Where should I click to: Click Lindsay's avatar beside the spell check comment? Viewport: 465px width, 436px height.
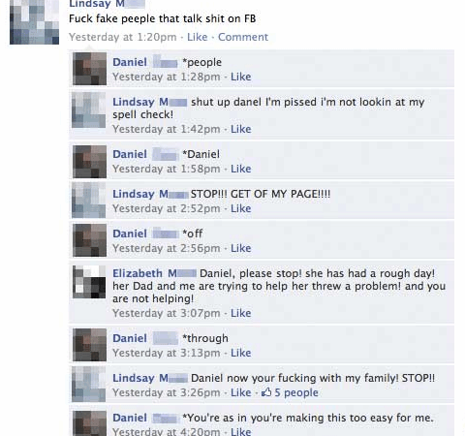(x=89, y=110)
